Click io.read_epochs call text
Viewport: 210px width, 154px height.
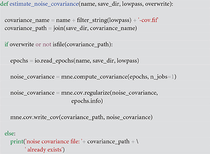[87, 61]
